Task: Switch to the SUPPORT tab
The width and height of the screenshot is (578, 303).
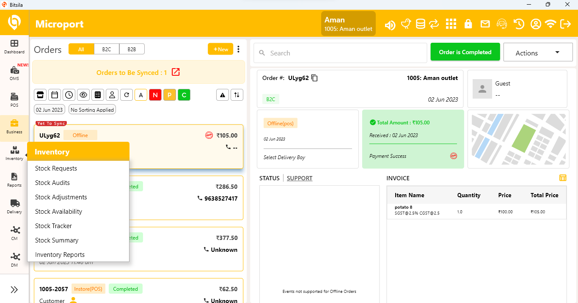Action: [300, 178]
